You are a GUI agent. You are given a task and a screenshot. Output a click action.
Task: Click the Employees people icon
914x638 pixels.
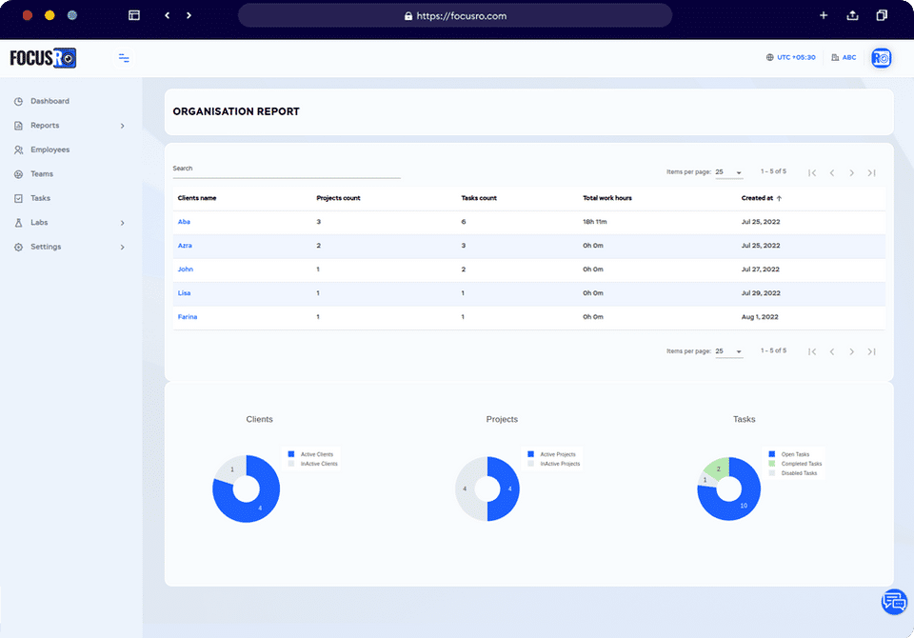click(19, 150)
